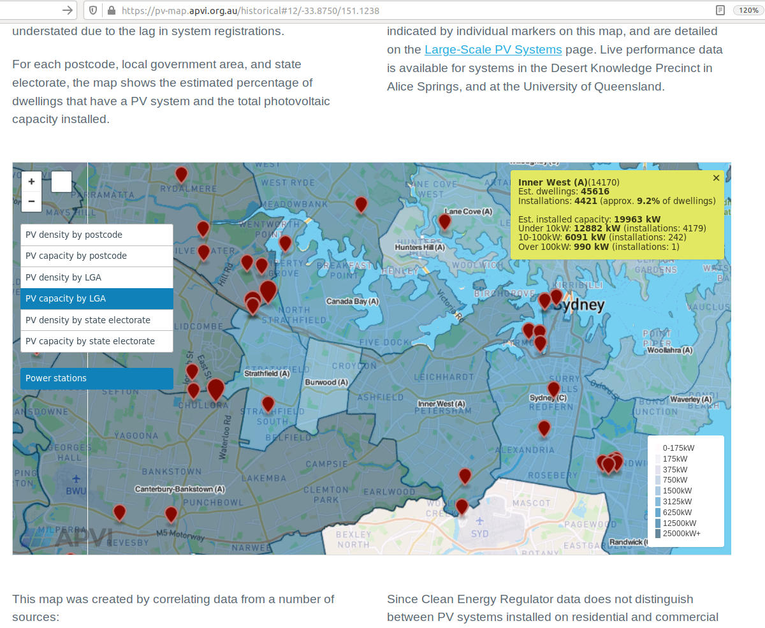Screen dimensions: 765x628
Task: Click the zoom in plus button on map
Action: coord(31,181)
